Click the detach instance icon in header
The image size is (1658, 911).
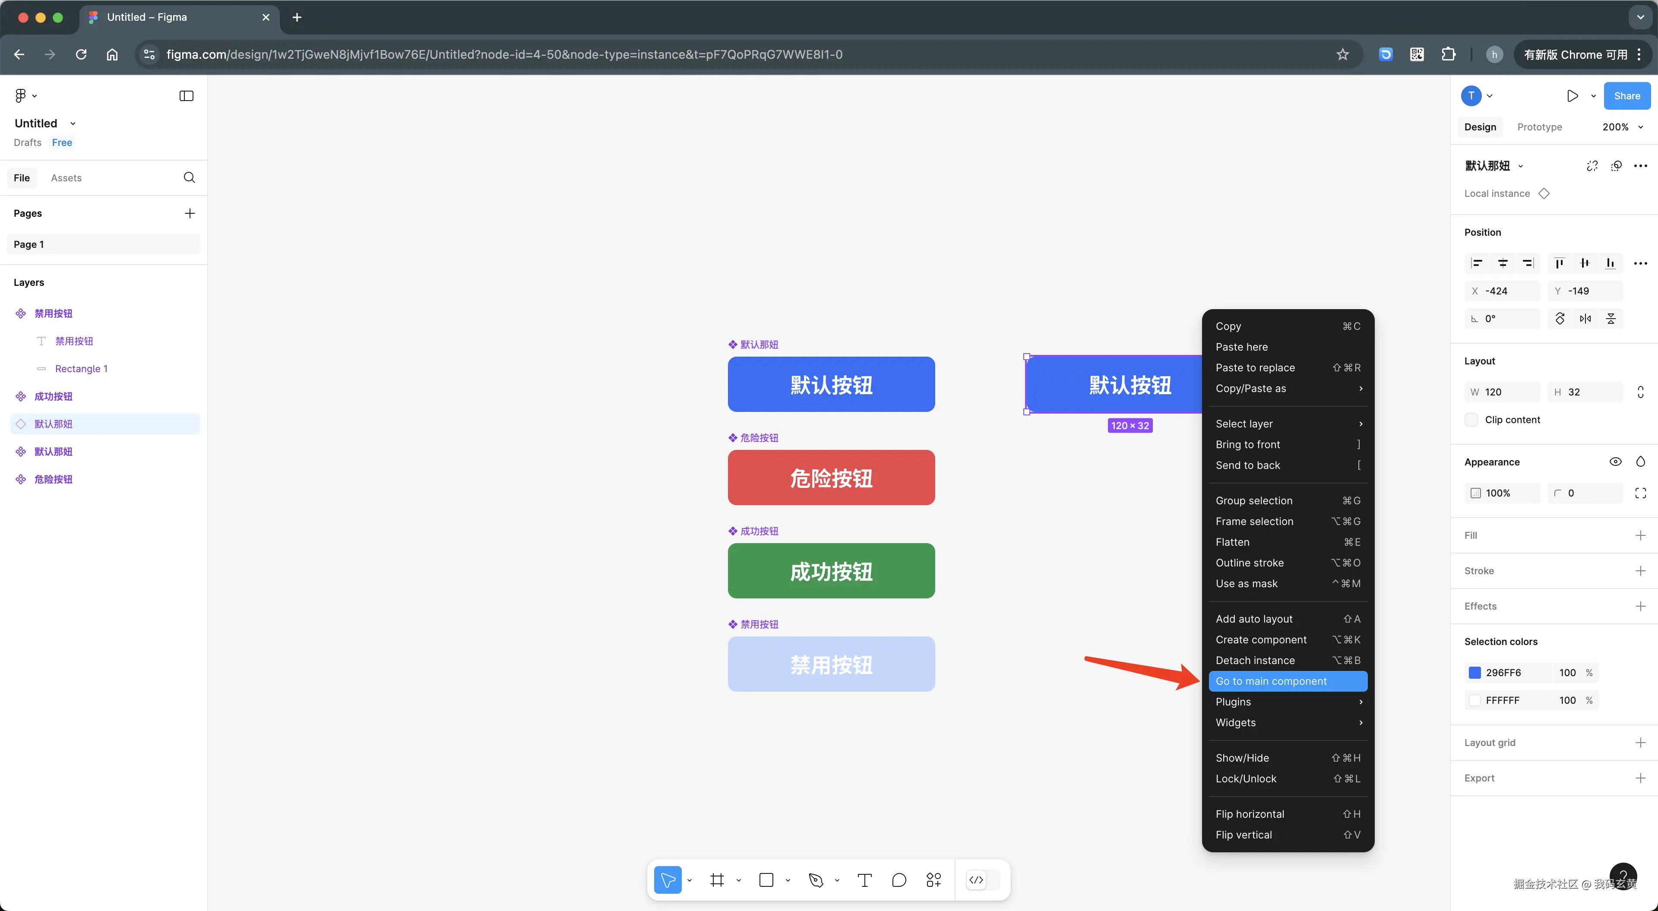1592,166
